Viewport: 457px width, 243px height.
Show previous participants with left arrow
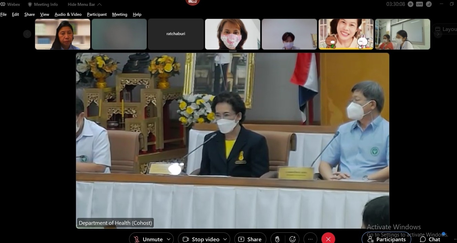coord(27,34)
